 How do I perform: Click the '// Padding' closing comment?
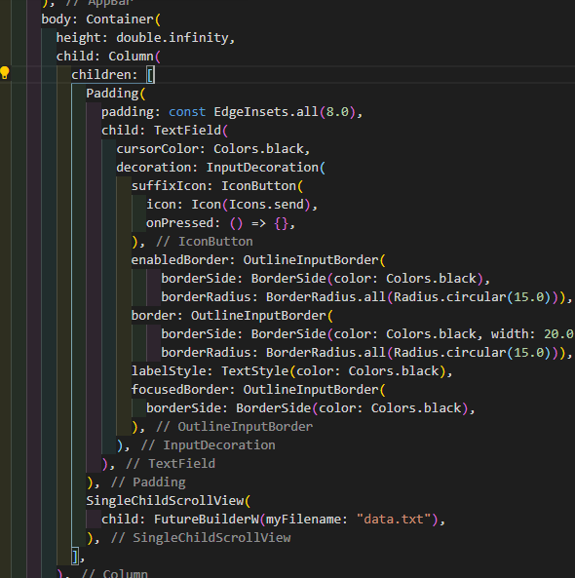pos(148,482)
